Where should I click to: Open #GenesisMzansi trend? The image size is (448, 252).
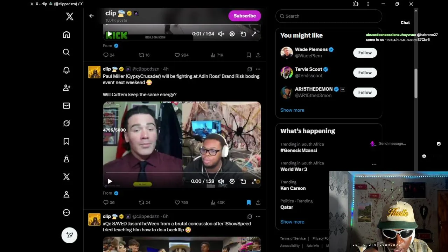point(299,150)
